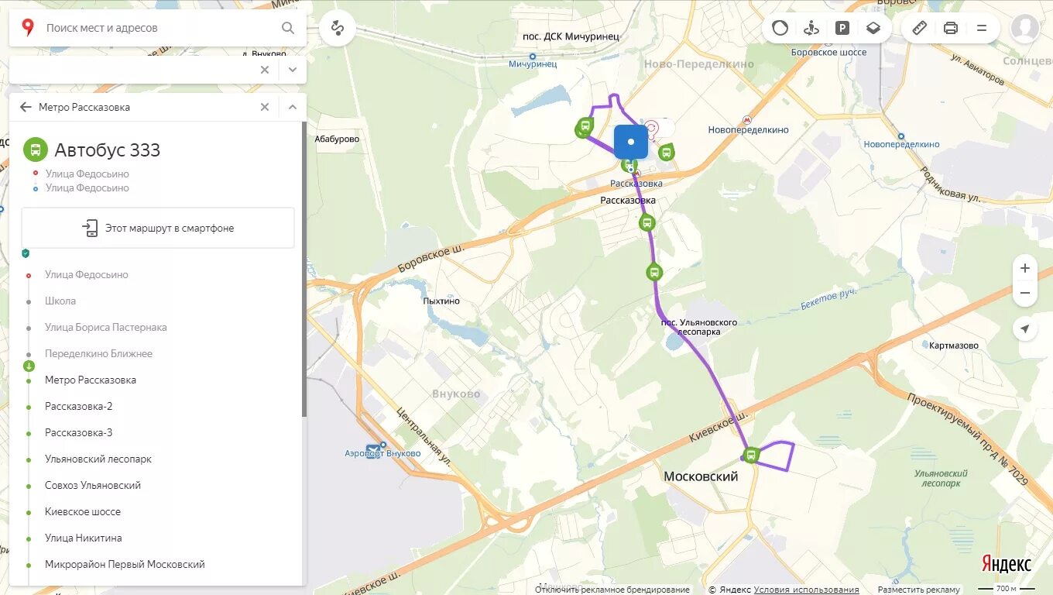The height and width of the screenshot is (595, 1053).
Task: Toggle the traffic layer icon
Action: click(780, 28)
